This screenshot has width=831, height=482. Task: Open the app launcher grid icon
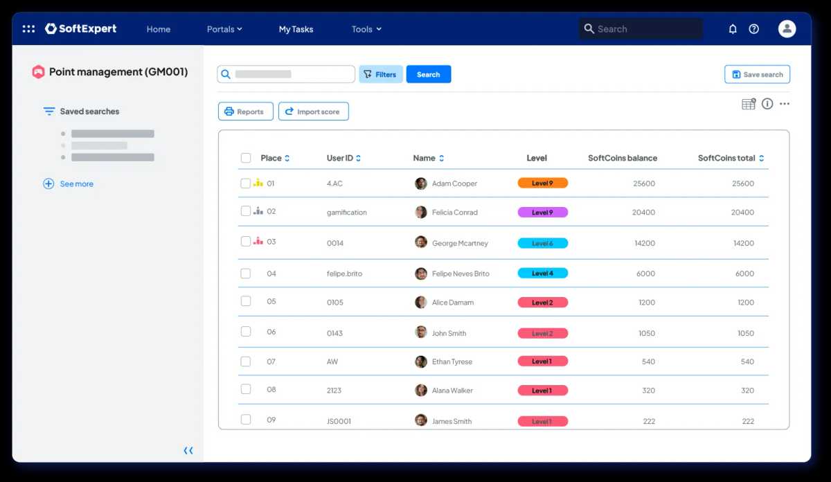point(28,29)
